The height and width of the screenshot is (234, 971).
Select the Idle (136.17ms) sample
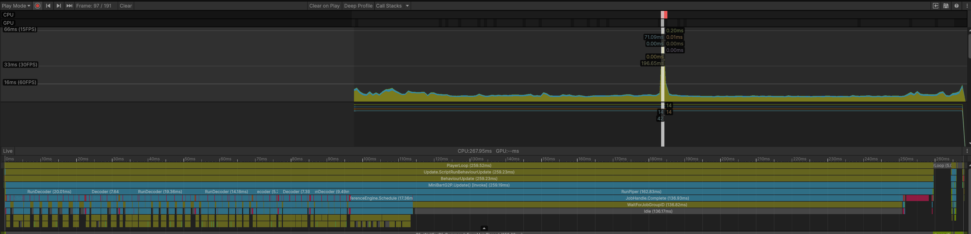point(658,211)
